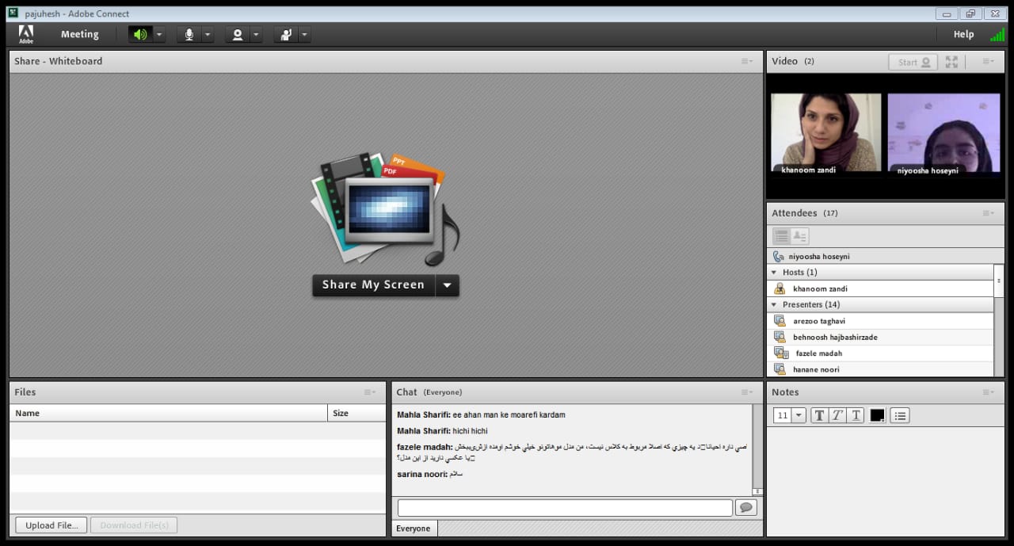Image resolution: width=1014 pixels, height=546 pixels.
Task: Toggle the webcam icon
Action: 238,34
